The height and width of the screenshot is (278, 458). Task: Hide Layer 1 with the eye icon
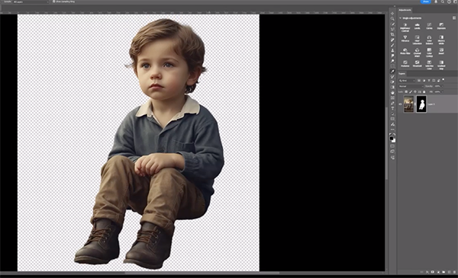tap(400, 104)
